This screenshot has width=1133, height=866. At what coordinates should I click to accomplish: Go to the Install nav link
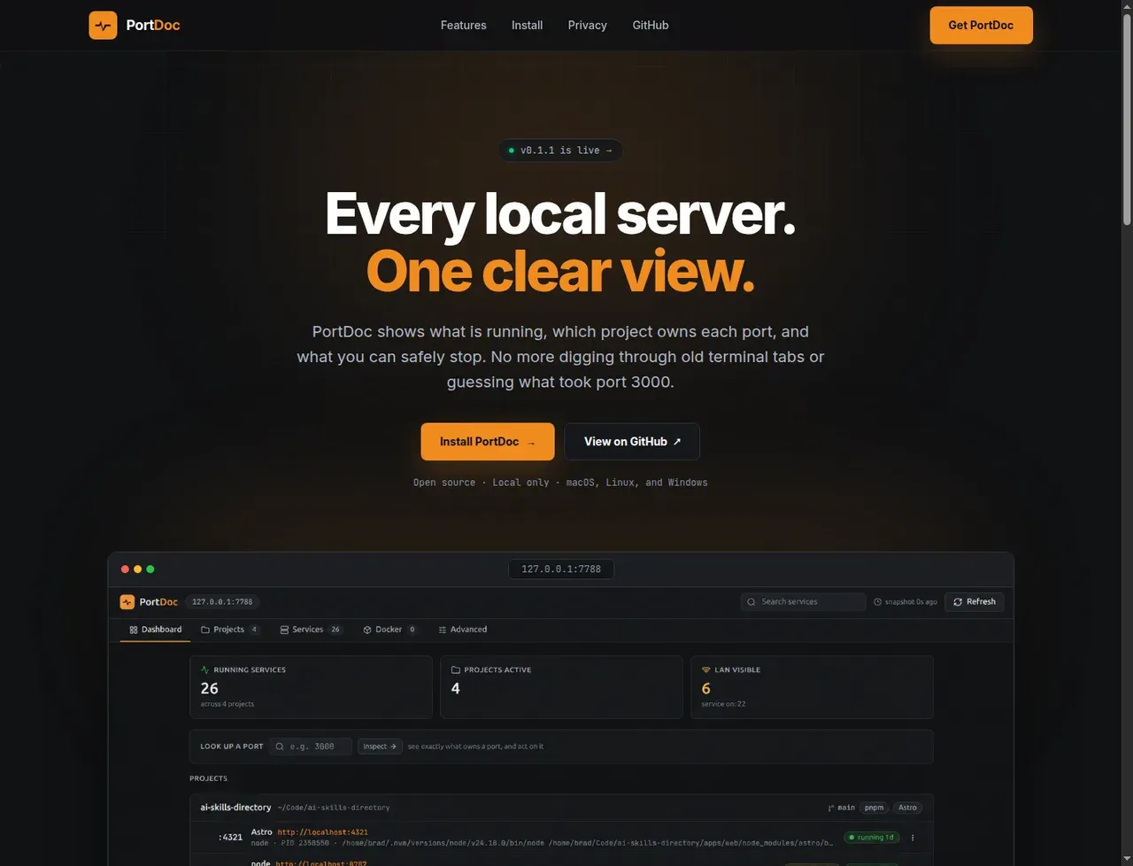tap(527, 25)
